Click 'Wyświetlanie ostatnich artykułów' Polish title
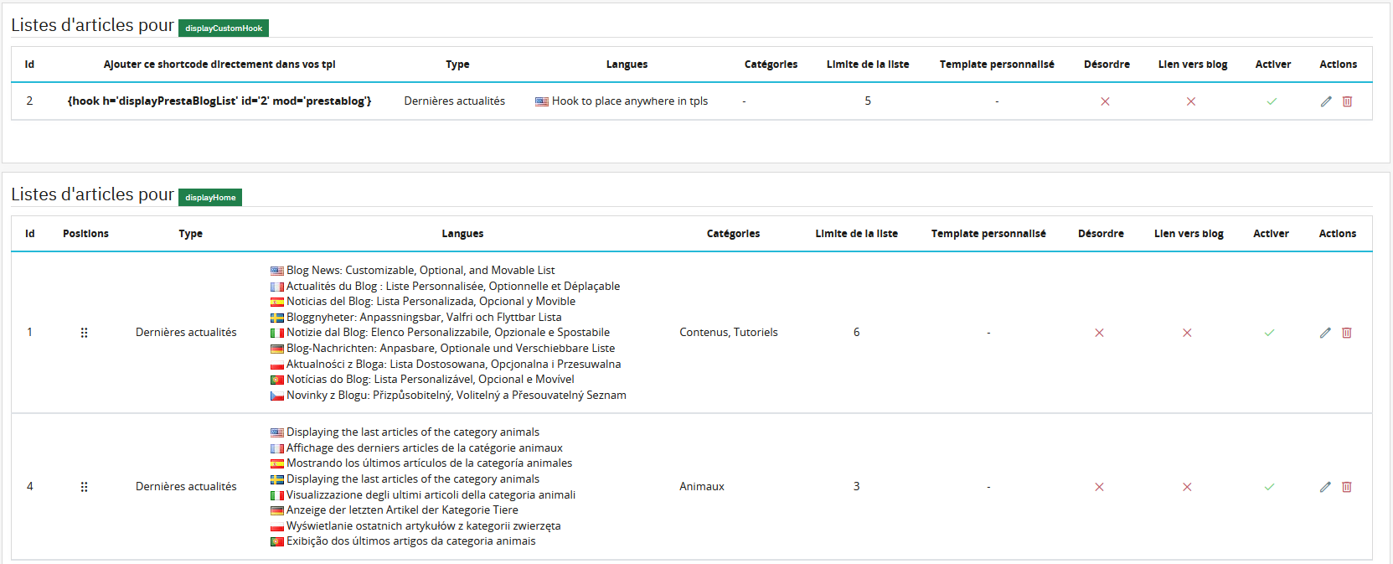The image size is (1393, 564). pyautogui.click(x=424, y=525)
